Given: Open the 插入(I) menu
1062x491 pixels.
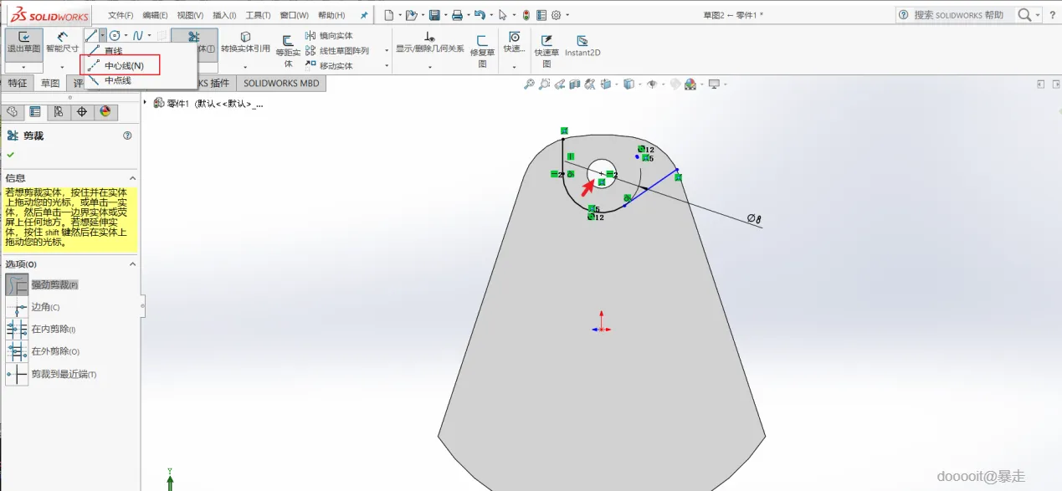Looking at the screenshot, I should [224, 15].
